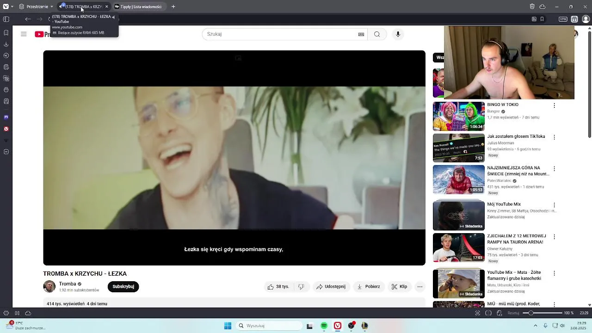Open more actions menu below video
This screenshot has width=592, height=333.
(x=420, y=287)
